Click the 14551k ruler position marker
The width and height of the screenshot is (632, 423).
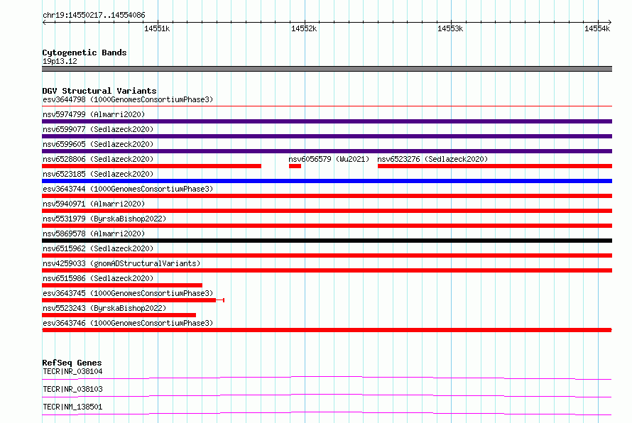157,28
